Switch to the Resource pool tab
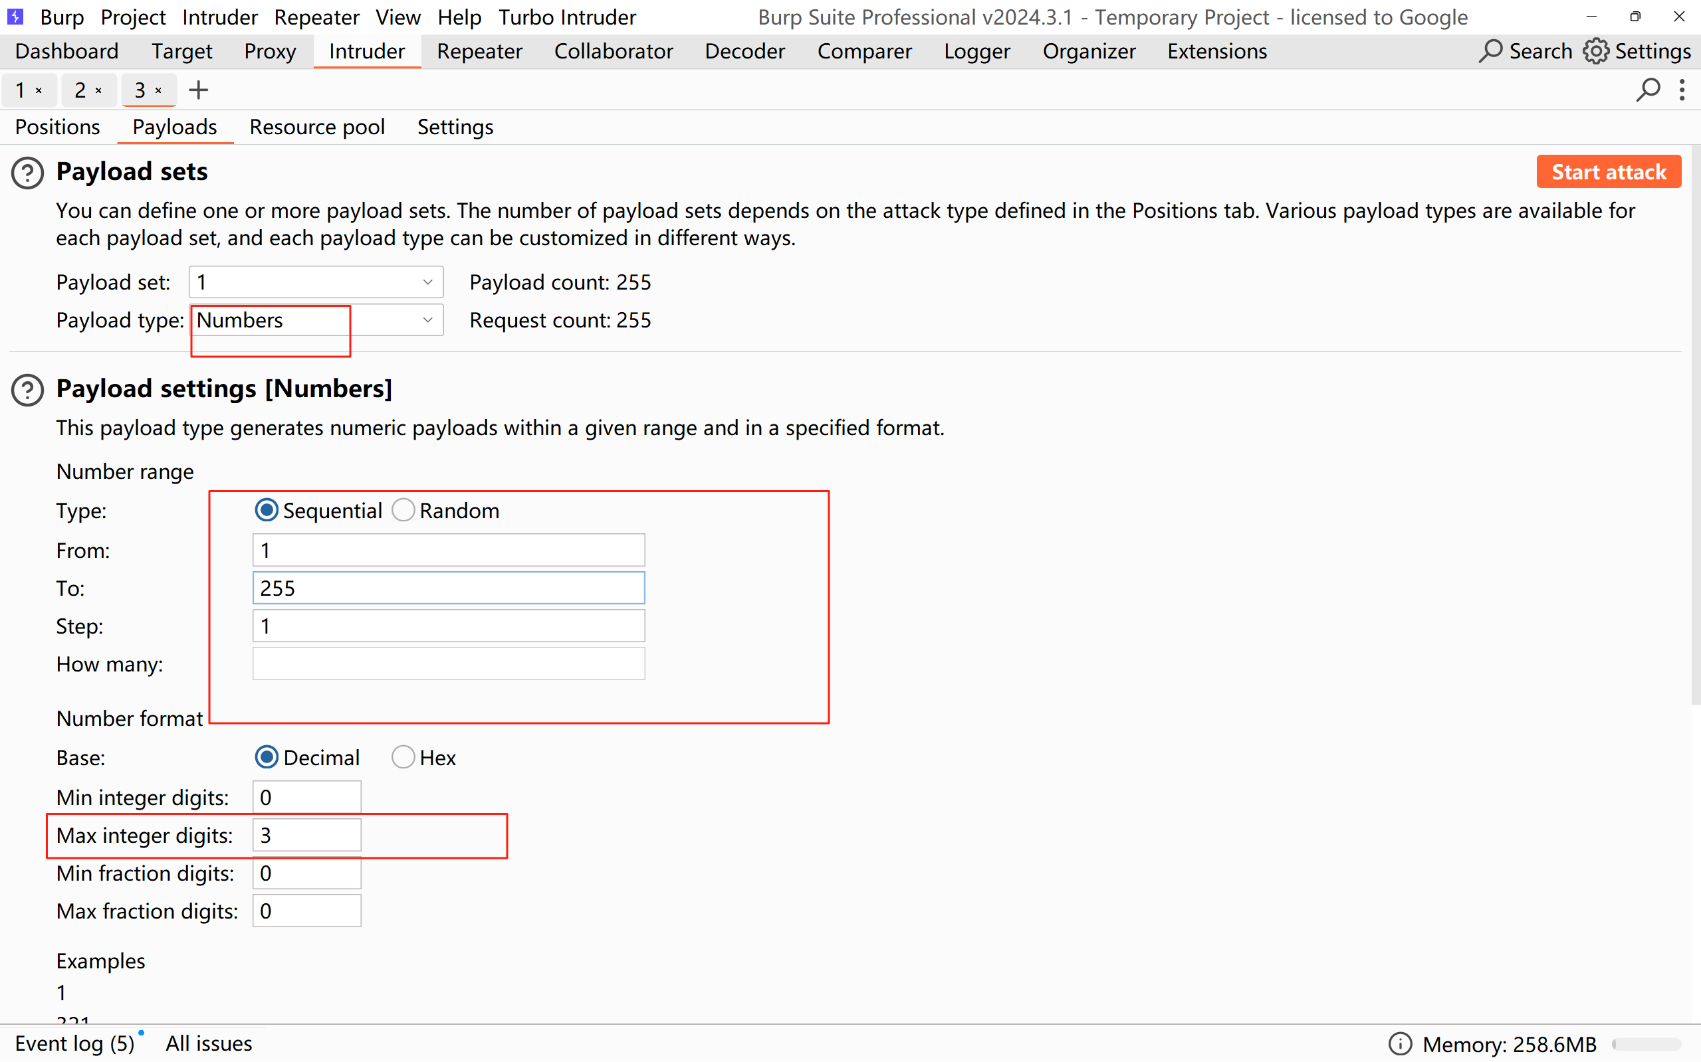The image size is (1701, 1062). [x=317, y=127]
